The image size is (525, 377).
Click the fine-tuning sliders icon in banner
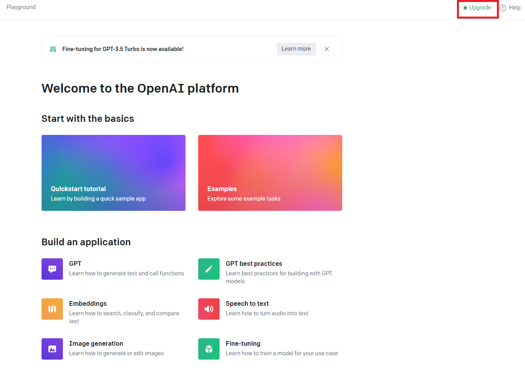(x=53, y=49)
